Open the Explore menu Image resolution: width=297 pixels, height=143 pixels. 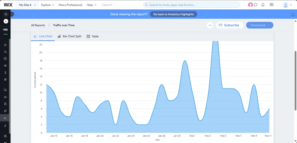coord(47,5)
